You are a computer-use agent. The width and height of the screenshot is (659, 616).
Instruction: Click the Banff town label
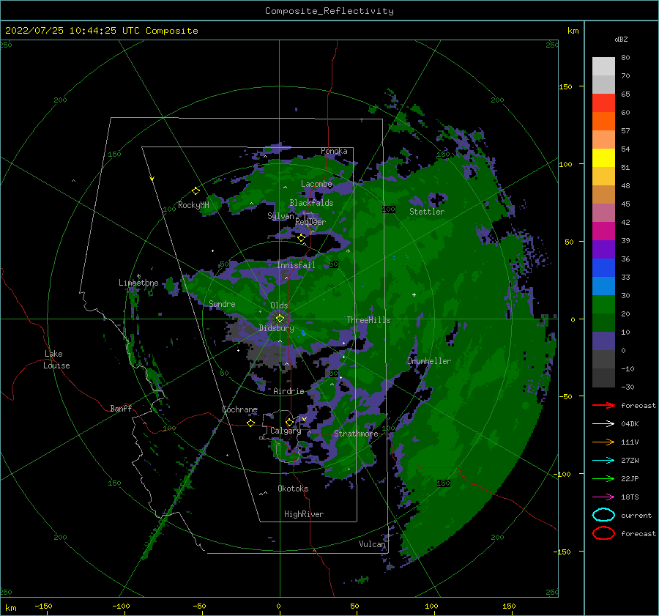[x=121, y=408]
